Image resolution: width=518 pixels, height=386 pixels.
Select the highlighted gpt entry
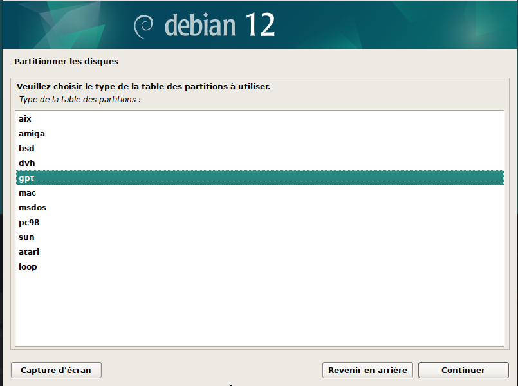pos(260,178)
